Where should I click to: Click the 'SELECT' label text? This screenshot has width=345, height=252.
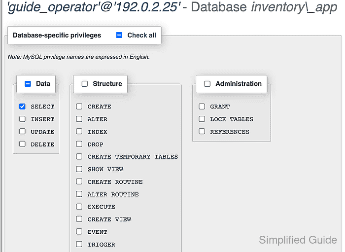tap(42, 107)
